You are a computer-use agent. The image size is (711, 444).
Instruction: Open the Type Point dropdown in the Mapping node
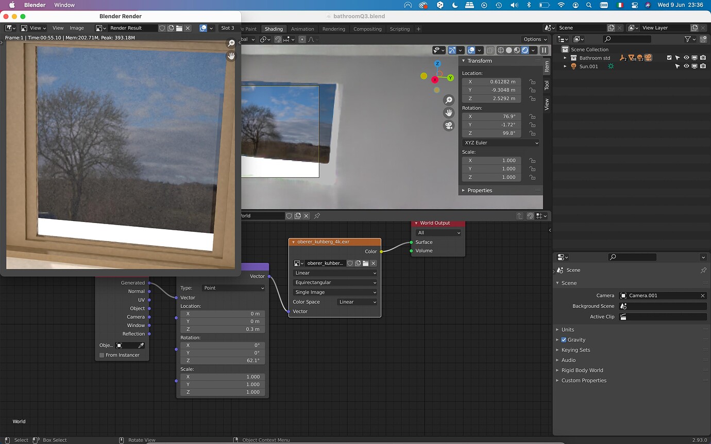tap(233, 287)
